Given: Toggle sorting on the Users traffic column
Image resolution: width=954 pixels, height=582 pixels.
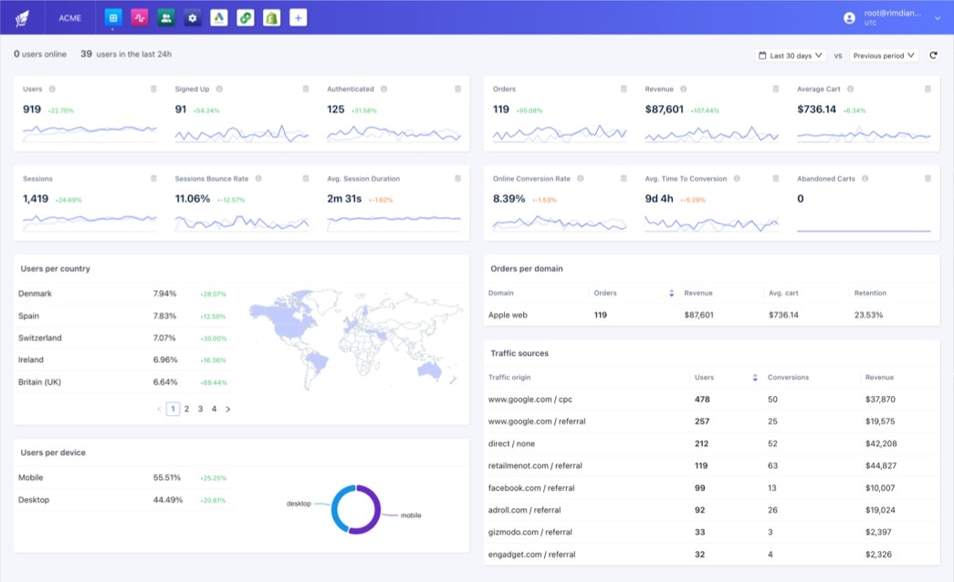Looking at the screenshot, I should tap(753, 377).
